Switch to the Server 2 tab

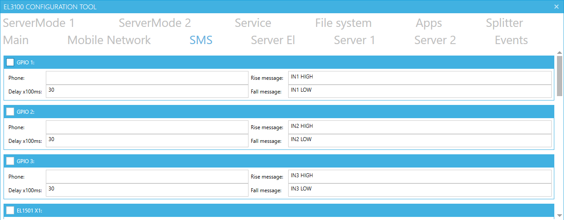point(435,40)
